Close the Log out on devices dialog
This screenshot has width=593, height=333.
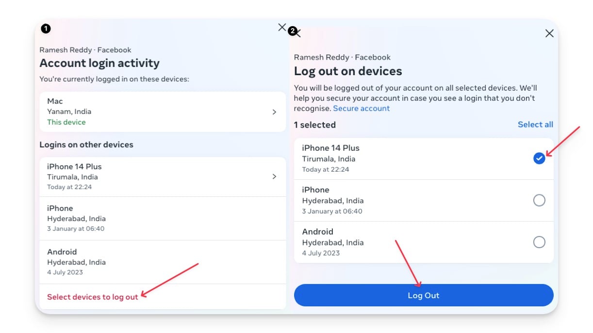(x=549, y=33)
